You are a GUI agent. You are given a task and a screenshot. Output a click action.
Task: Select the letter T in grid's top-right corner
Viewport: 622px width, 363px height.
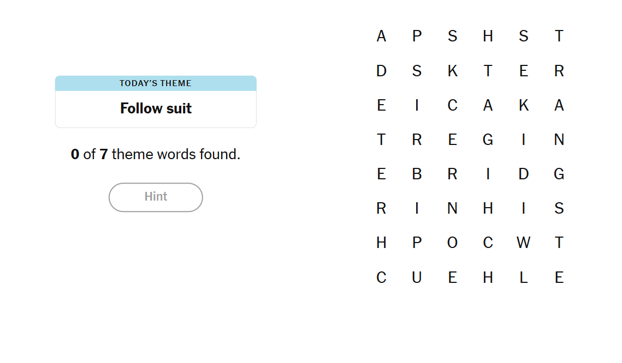[x=559, y=37]
